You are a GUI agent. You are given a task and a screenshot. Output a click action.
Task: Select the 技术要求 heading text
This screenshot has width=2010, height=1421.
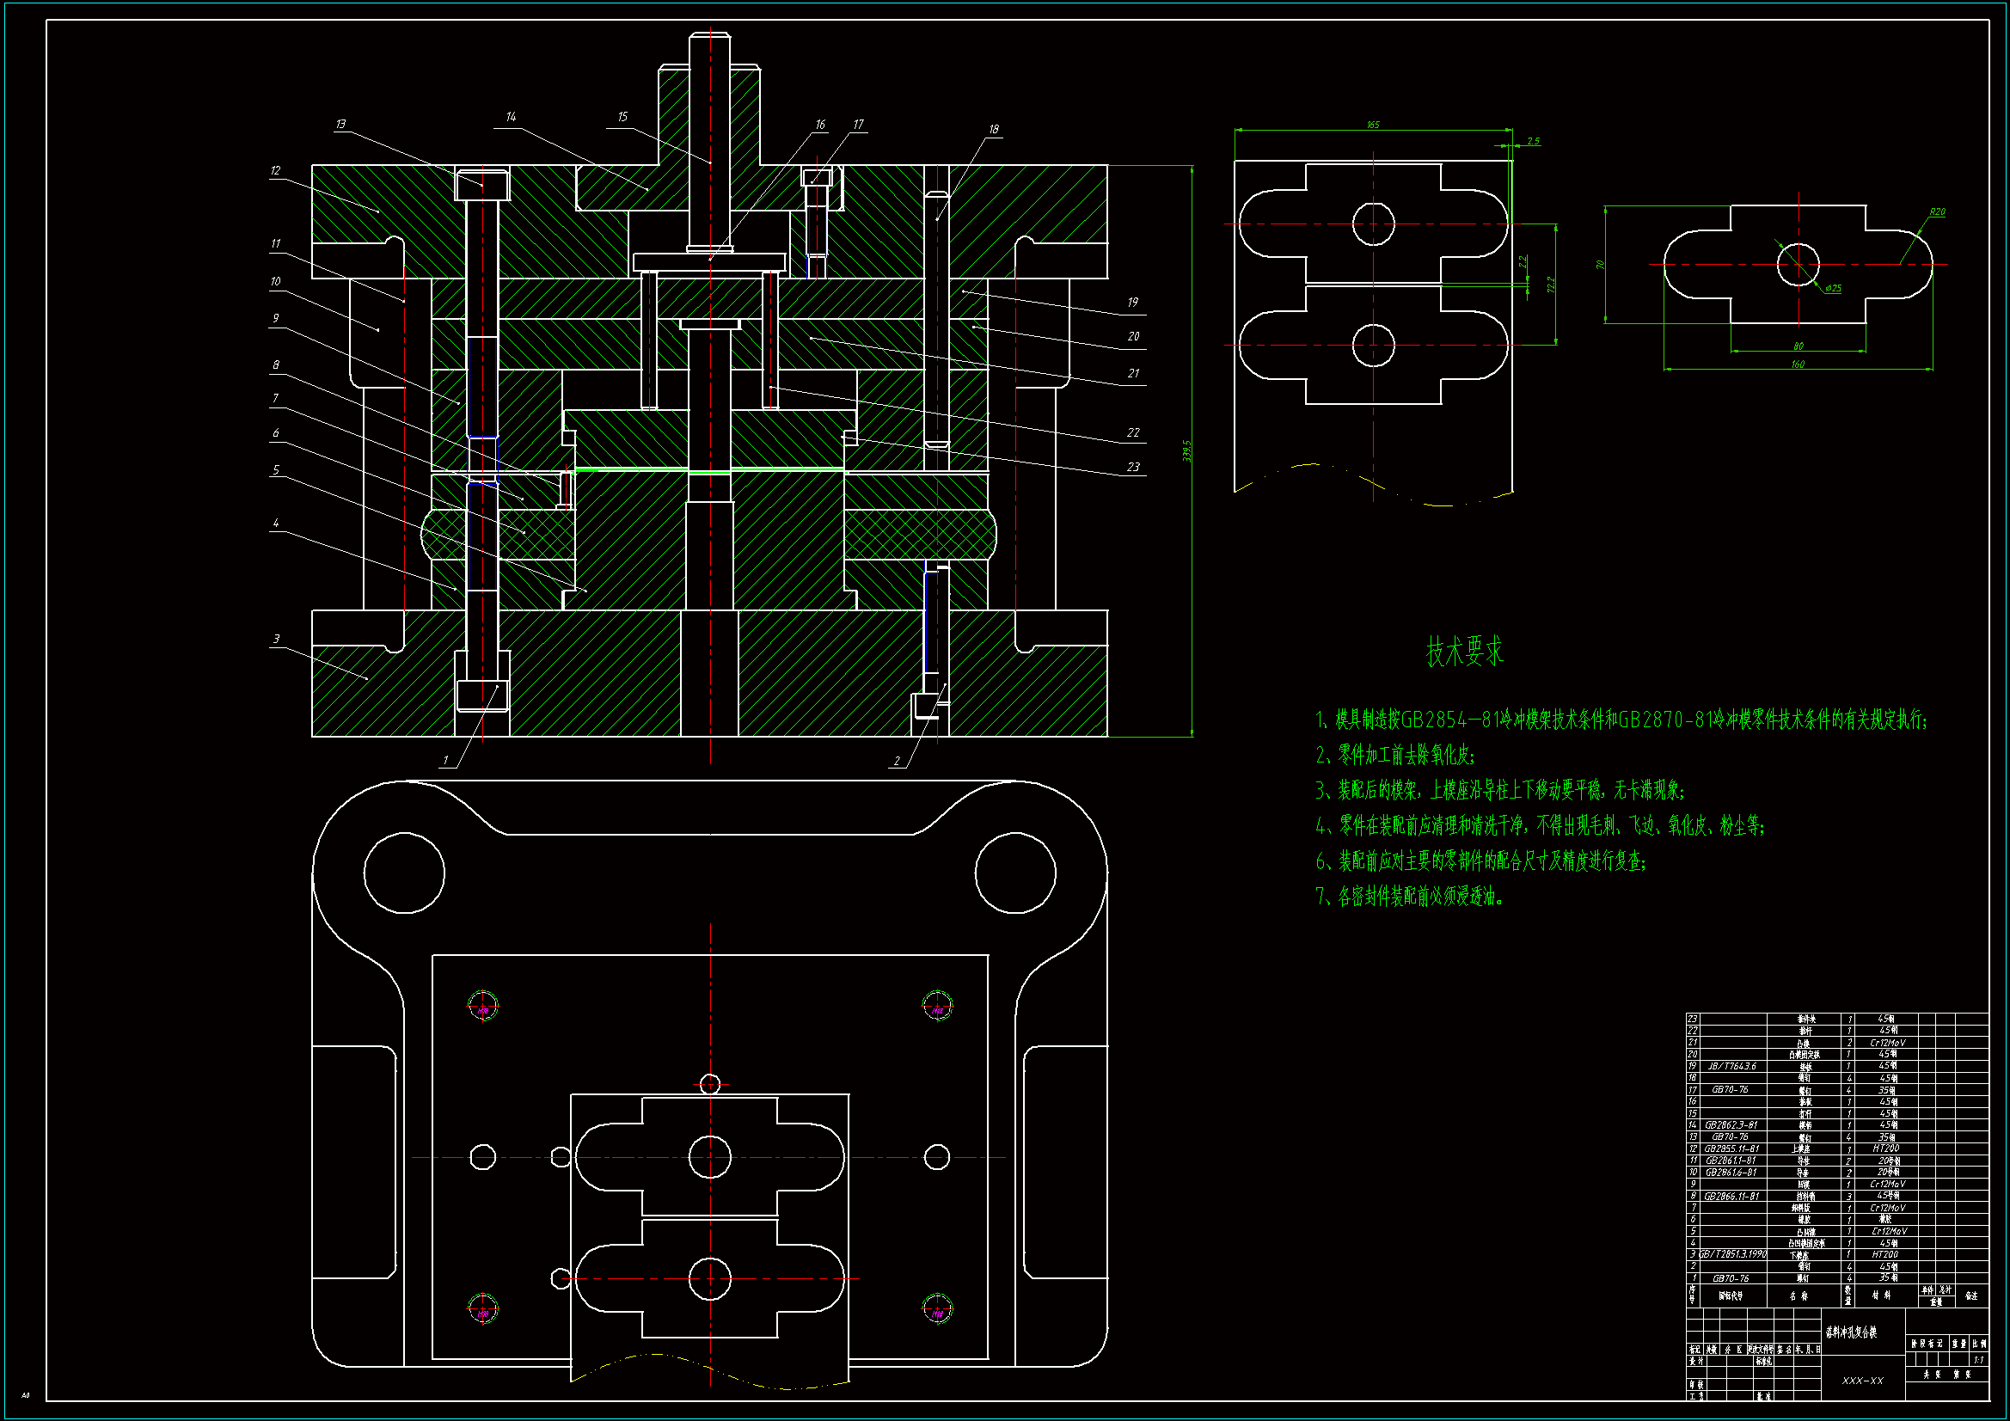coord(1465,652)
